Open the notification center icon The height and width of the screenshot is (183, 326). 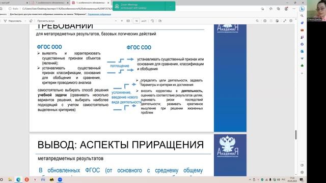(301, 179)
